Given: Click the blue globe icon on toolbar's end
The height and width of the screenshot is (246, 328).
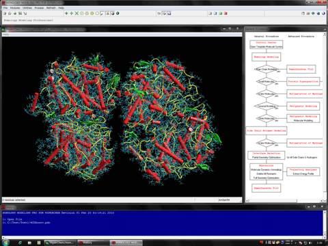Looking at the screenshot, I should [x=323, y=14].
